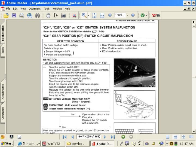Click vertical scrollbar up arrow
The image size is (196, 147).
pyautogui.click(x=194, y=26)
